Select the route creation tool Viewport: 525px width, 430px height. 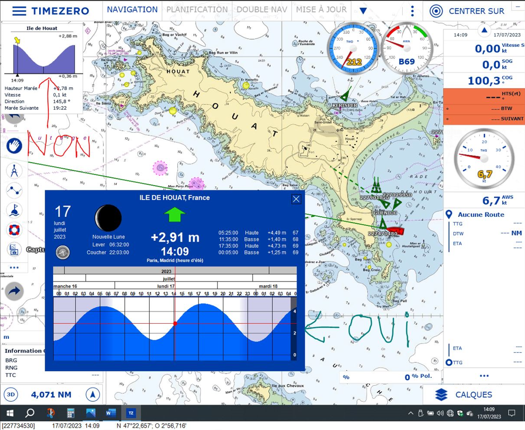tap(14, 190)
